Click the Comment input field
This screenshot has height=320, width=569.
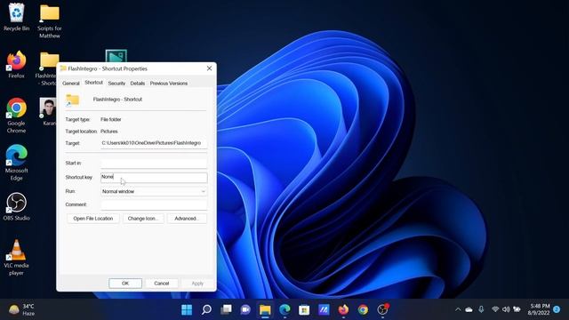154,204
